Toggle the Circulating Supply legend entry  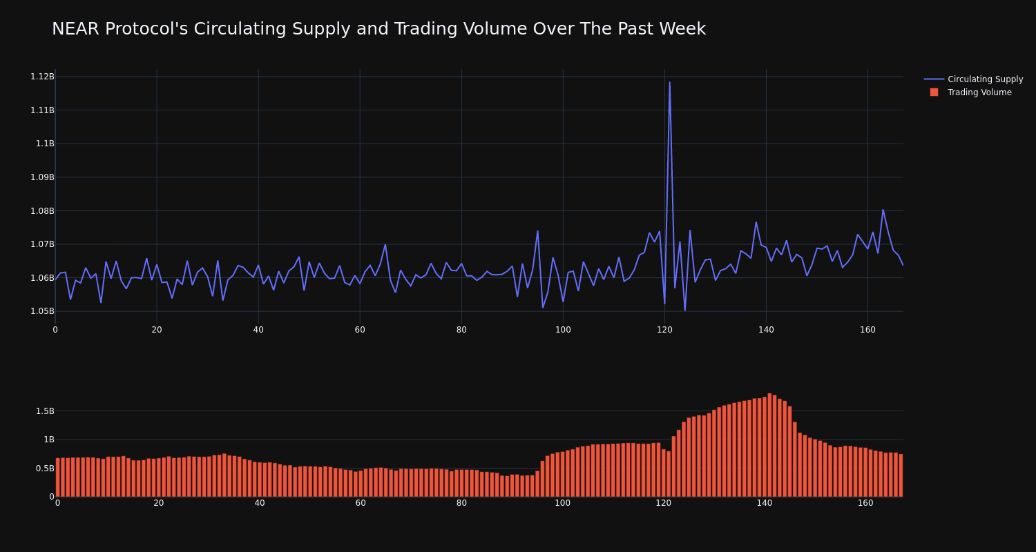pyautogui.click(x=974, y=79)
